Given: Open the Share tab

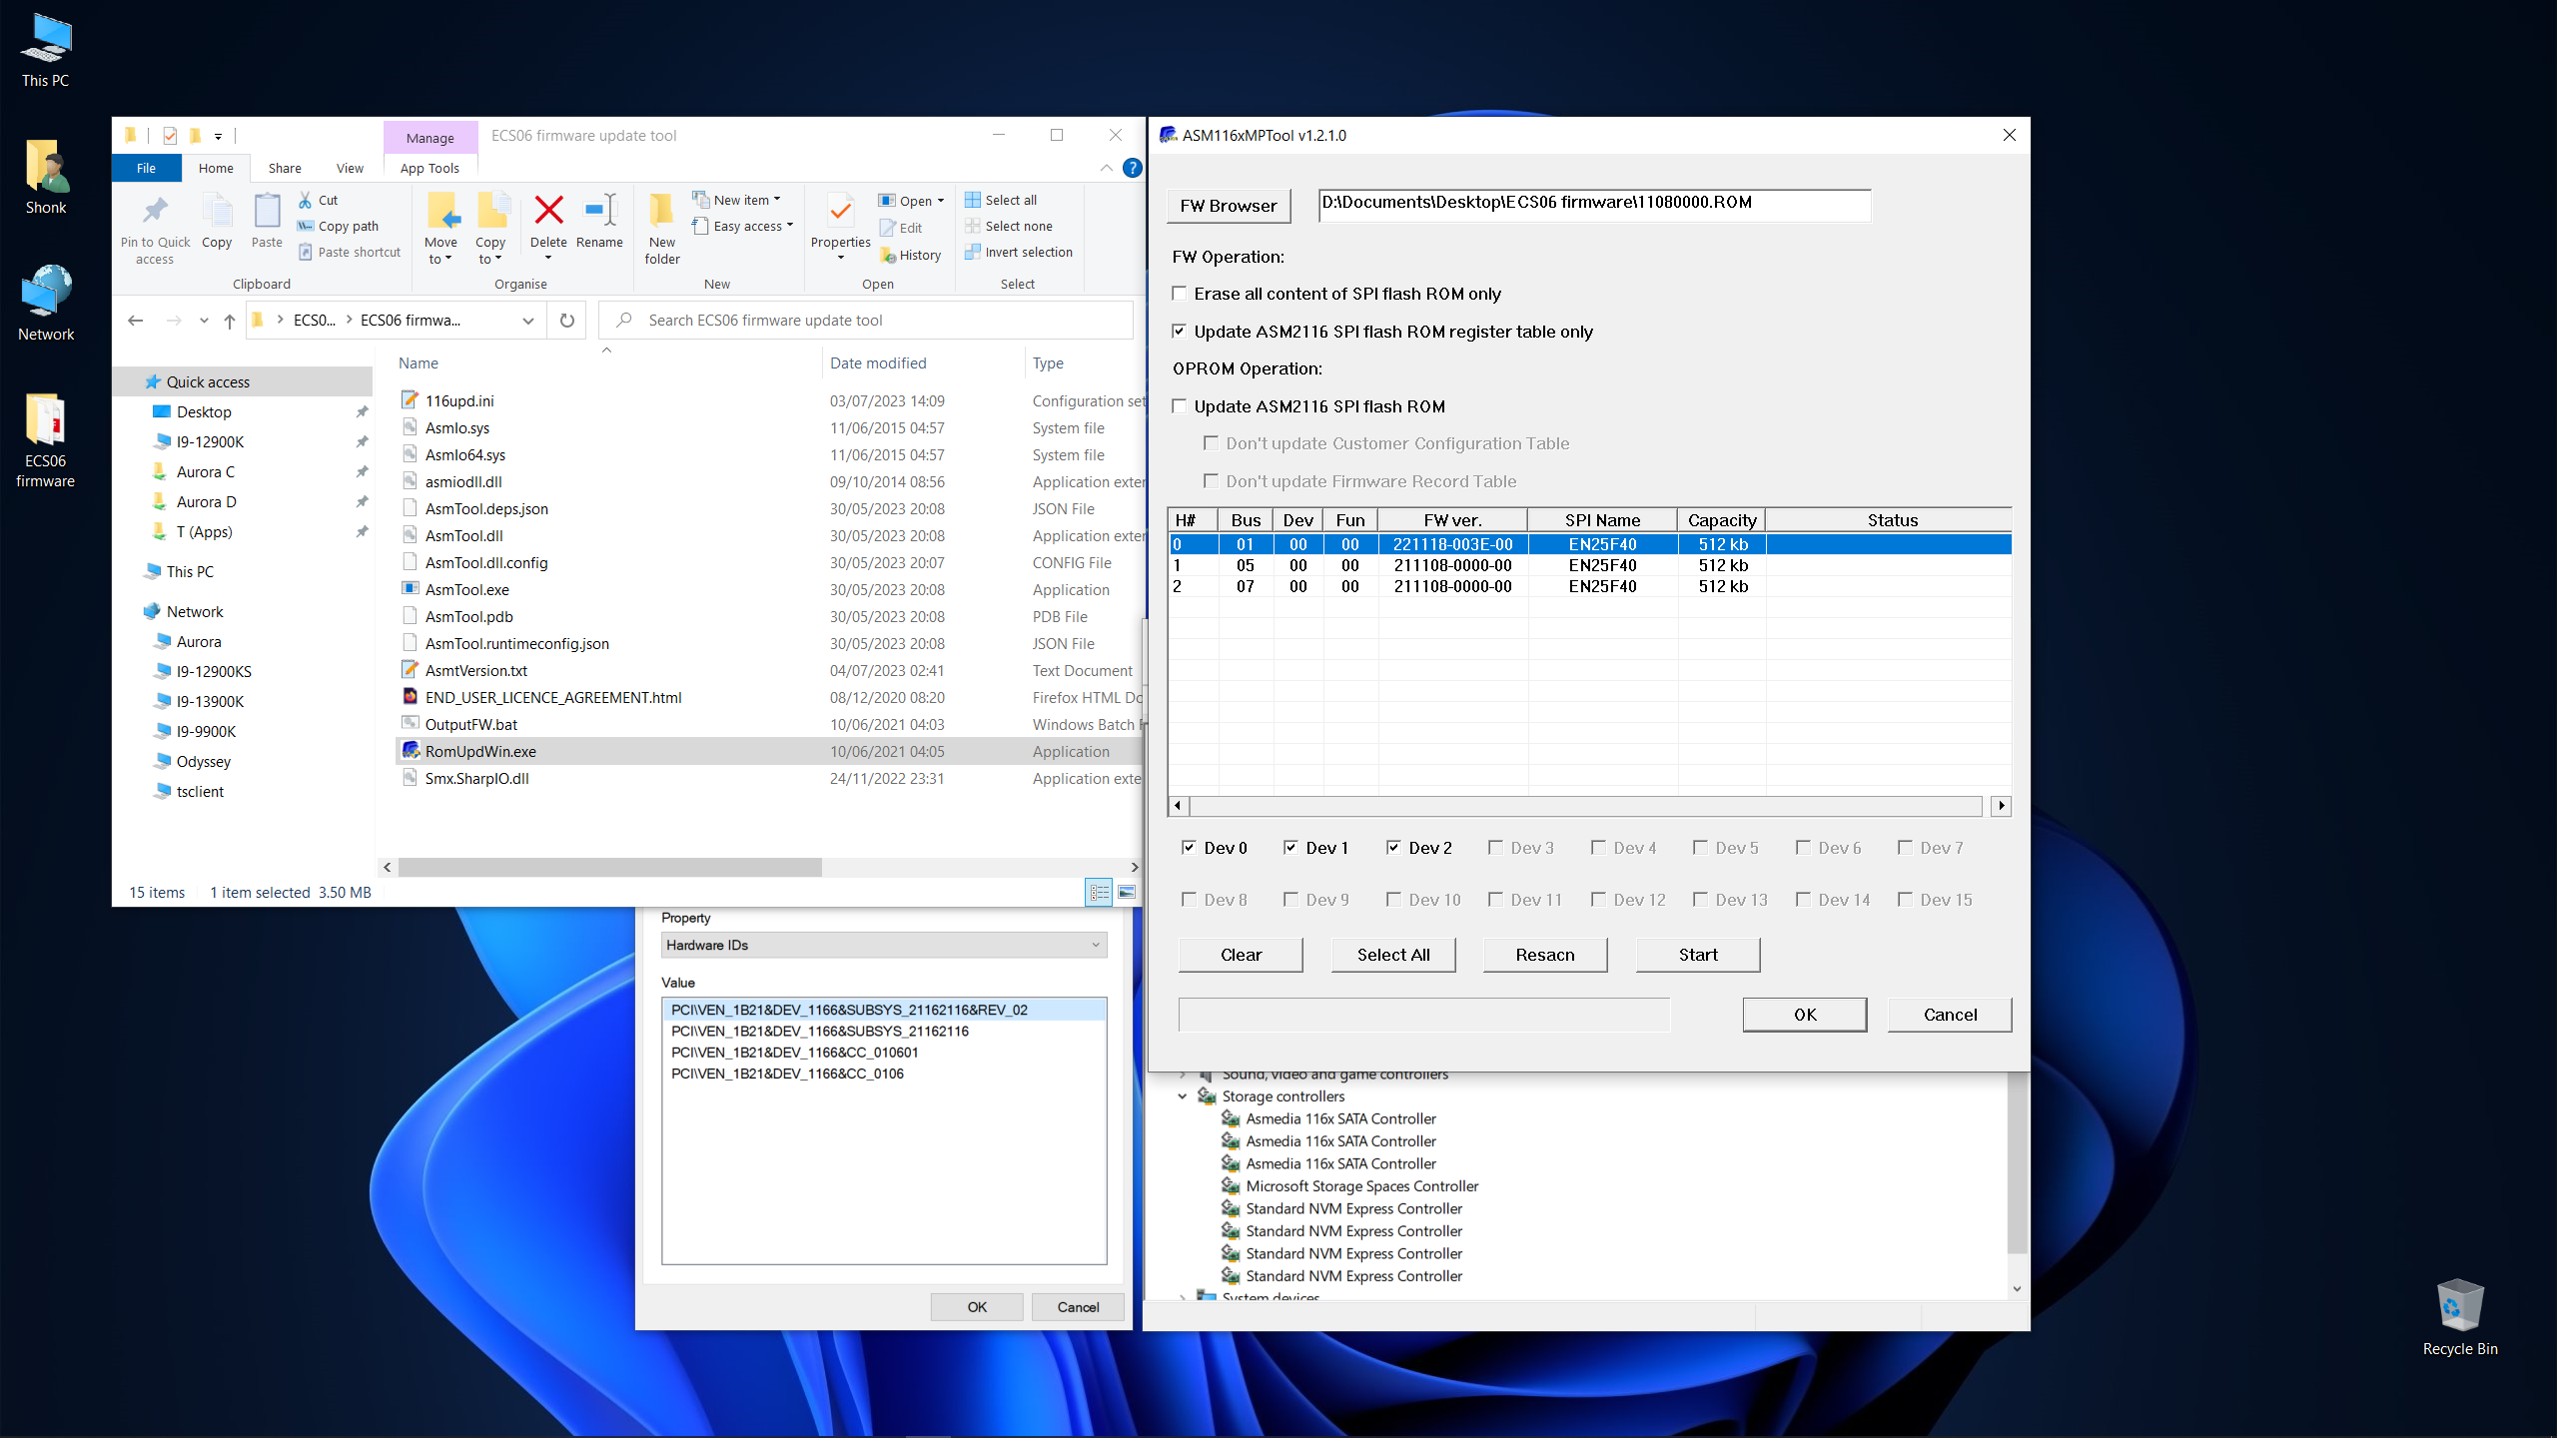Looking at the screenshot, I should [284, 168].
